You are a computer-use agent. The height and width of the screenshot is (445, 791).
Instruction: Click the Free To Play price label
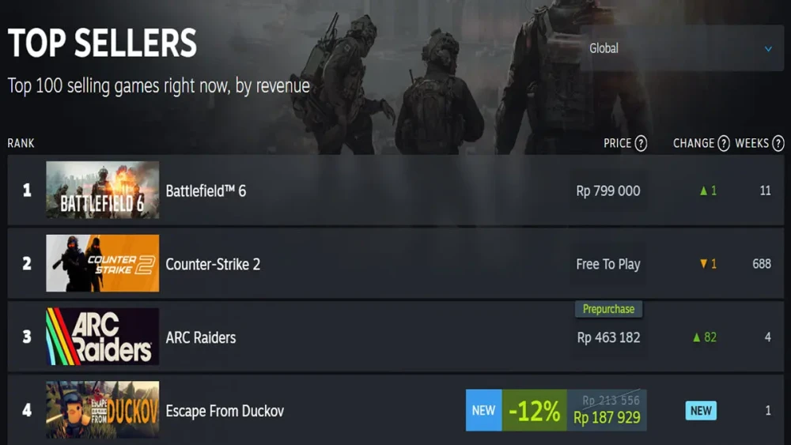point(608,264)
